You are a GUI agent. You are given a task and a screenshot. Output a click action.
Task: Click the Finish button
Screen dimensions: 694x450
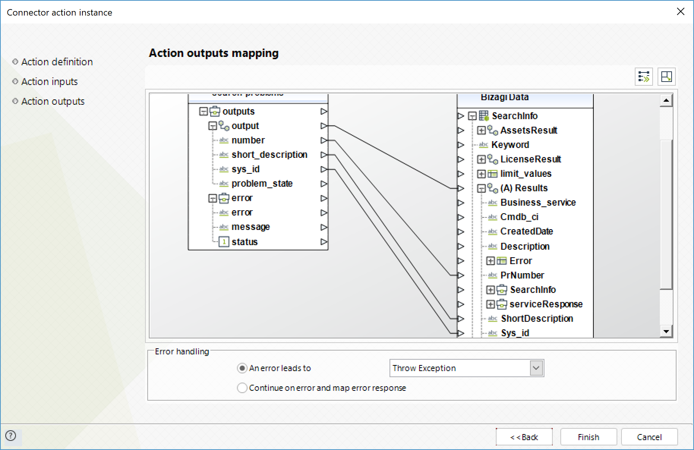[588, 437]
